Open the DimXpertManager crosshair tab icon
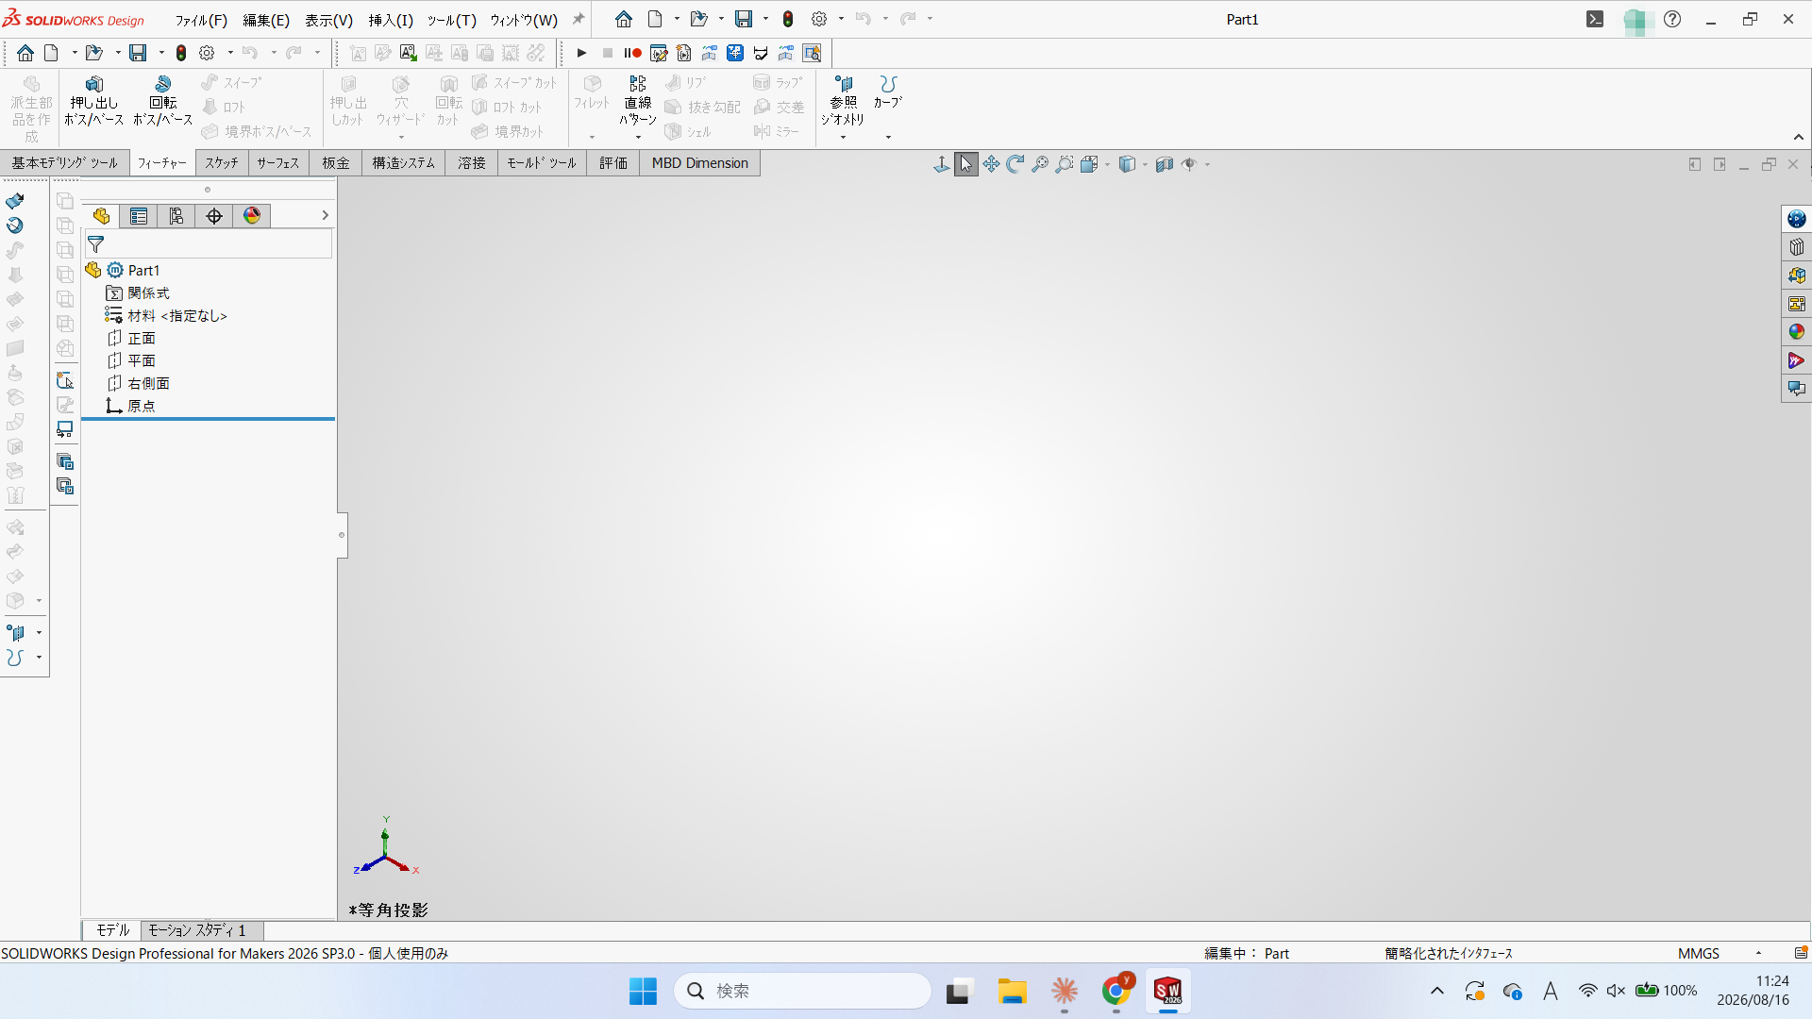The height and width of the screenshot is (1019, 1812). (x=214, y=216)
